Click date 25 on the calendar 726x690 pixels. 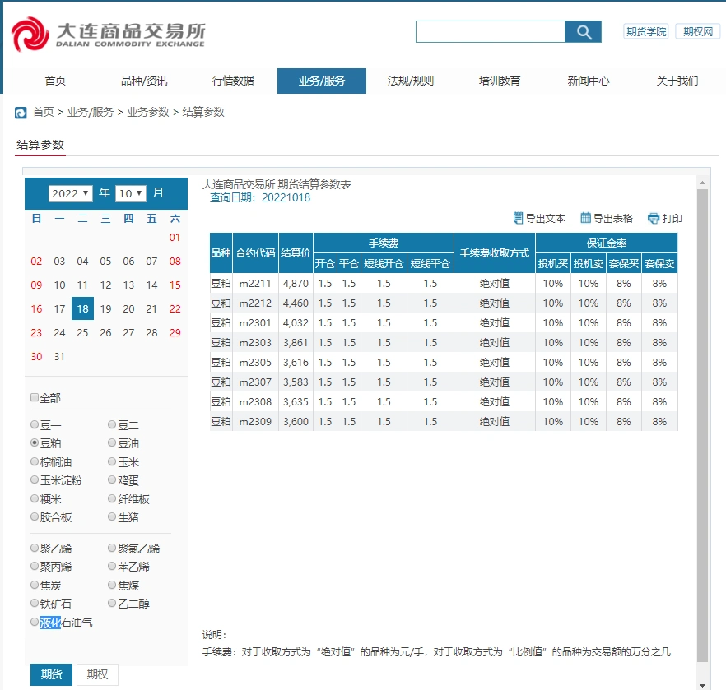pos(82,333)
